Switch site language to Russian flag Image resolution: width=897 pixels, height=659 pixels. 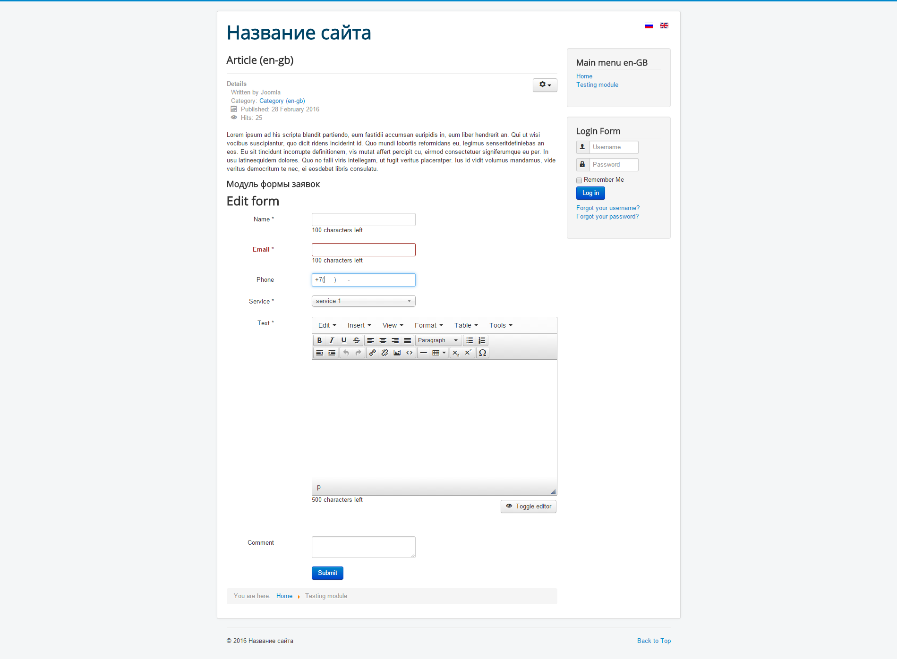[x=649, y=25]
